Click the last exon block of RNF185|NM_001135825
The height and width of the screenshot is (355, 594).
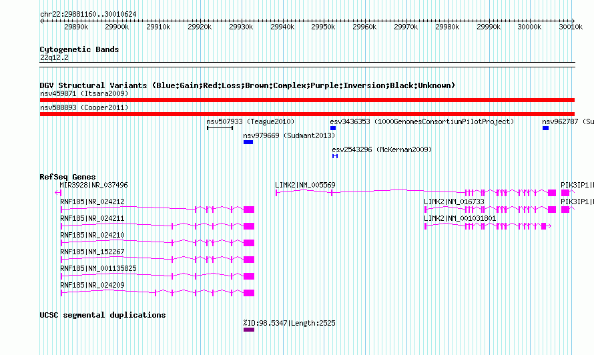(249, 276)
